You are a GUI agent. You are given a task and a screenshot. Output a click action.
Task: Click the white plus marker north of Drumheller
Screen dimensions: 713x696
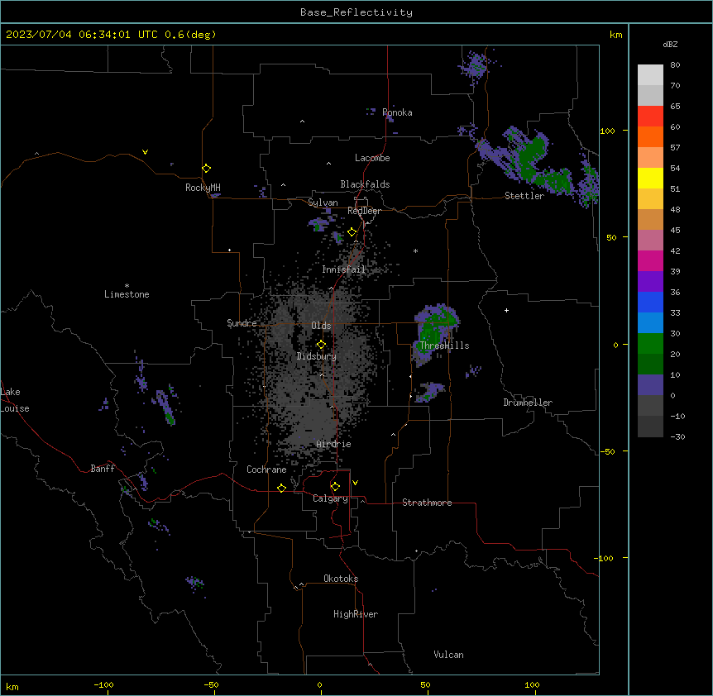coord(506,310)
